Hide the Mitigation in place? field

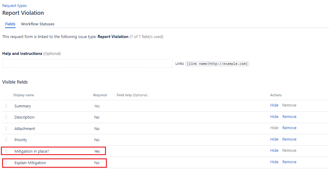[x=274, y=150]
